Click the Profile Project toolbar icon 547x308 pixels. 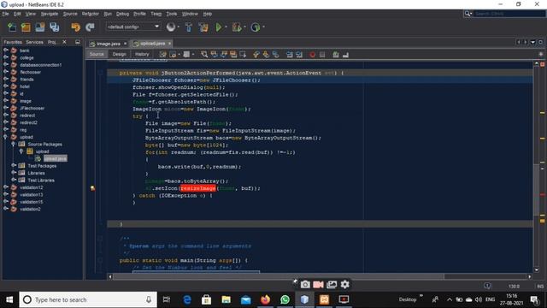(x=255, y=27)
